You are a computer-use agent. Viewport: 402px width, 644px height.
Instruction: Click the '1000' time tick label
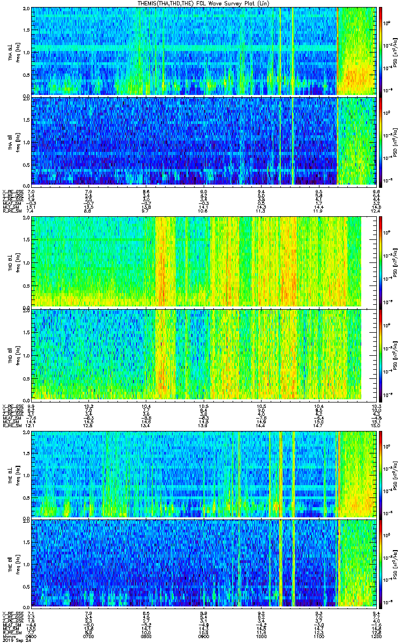(262, 636)
